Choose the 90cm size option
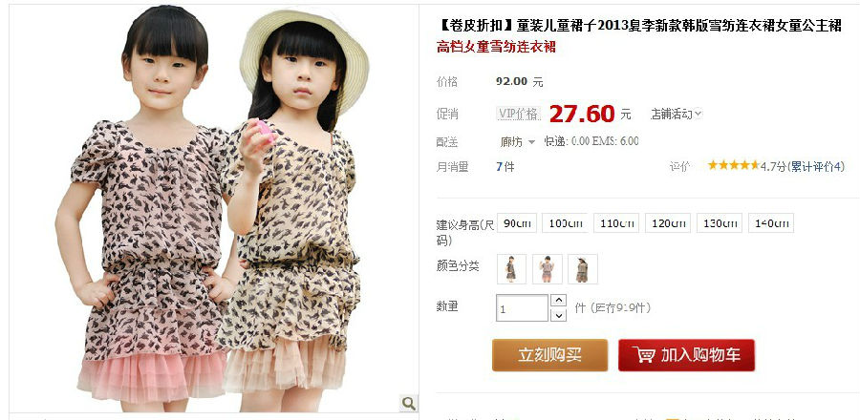The image size is (860, 420). click(x=517, y=222)
